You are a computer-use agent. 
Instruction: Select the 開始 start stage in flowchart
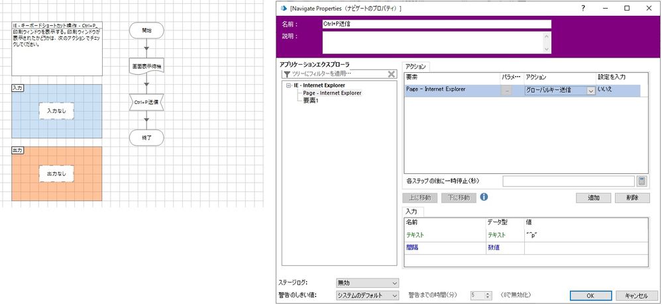[x=146, y=31]
